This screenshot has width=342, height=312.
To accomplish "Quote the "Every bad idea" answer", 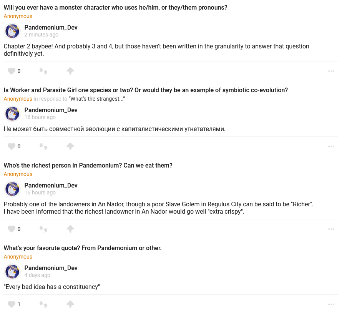I will click(43, 304).
